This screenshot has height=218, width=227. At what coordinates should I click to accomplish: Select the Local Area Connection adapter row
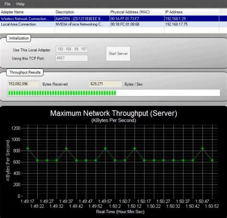coord(110,24)
